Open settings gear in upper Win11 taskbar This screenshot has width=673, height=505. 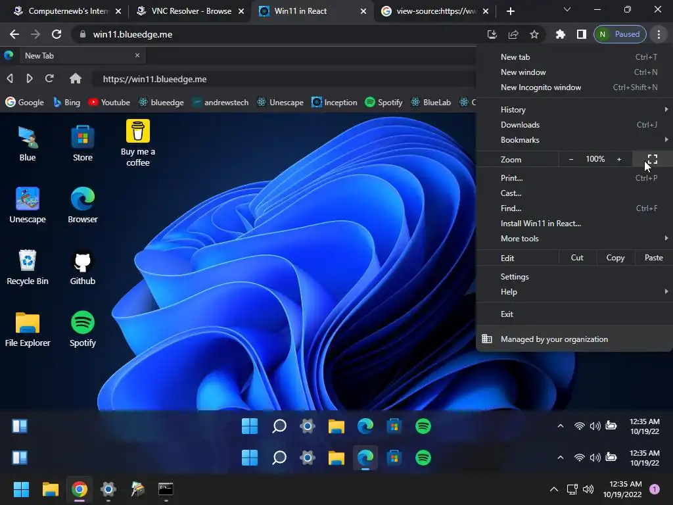coord(308,426)
